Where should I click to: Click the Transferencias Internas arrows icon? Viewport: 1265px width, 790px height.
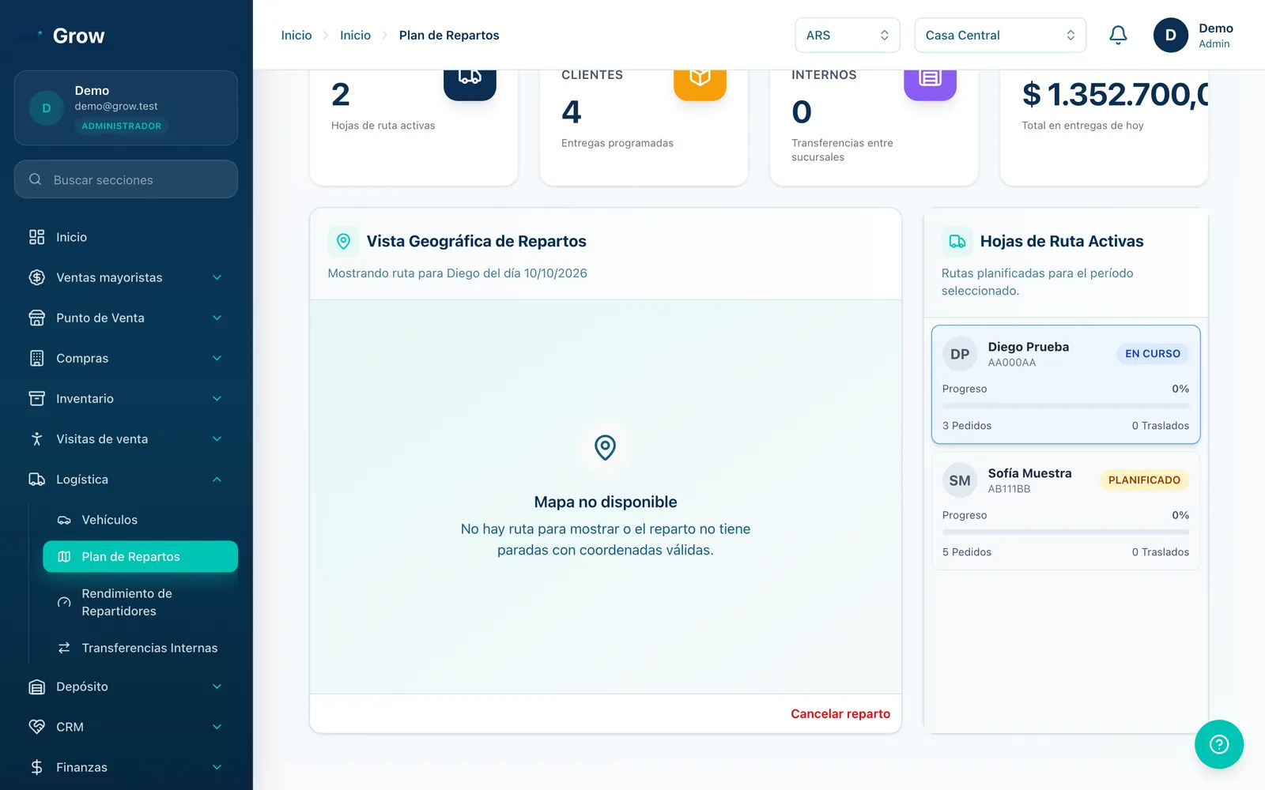tap(64, 648)
